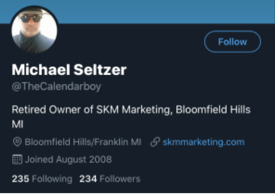Click the Follow button

click(232, 42)
